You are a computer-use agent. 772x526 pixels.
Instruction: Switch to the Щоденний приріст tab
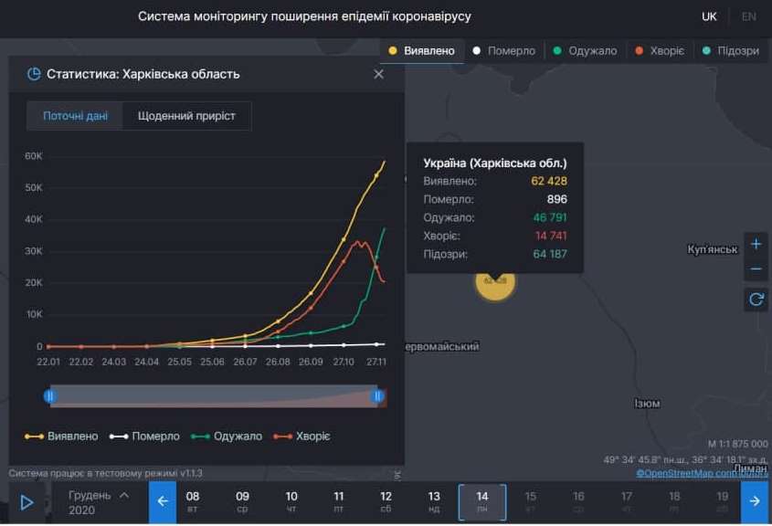point(187,116)
